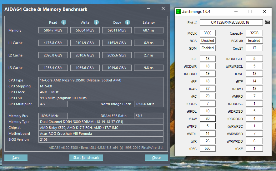Click Start Benchmark button
This screenshot has width=276, height=171.
click(x=86, y=158)
